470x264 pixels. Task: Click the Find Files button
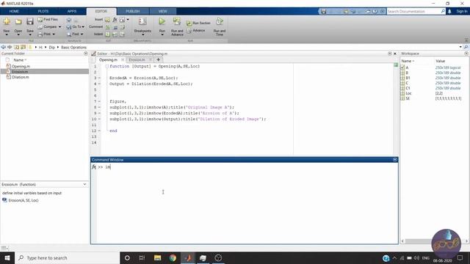coord(48,20)
